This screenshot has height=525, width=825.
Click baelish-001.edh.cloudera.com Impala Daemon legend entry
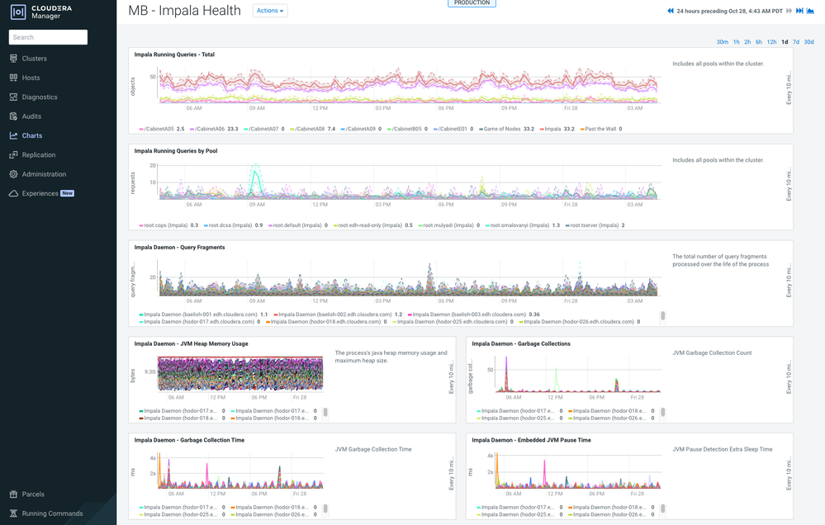point(203,315)
